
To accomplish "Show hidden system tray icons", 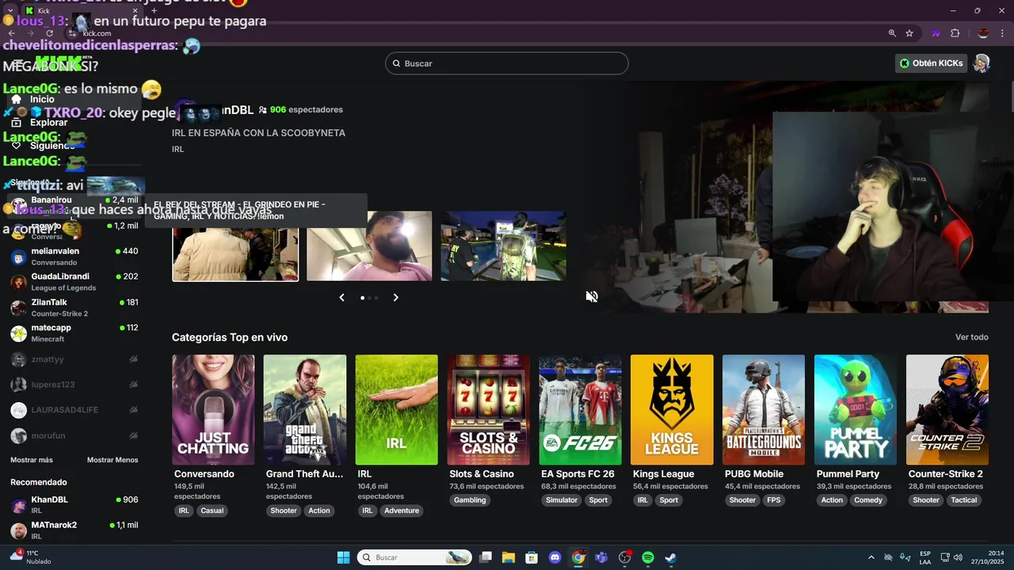I will (871, 557).
